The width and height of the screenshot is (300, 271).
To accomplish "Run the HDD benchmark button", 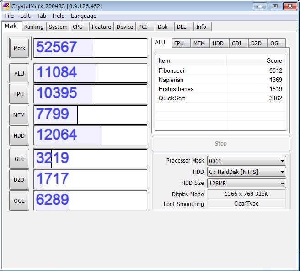I will coord(19,135).
